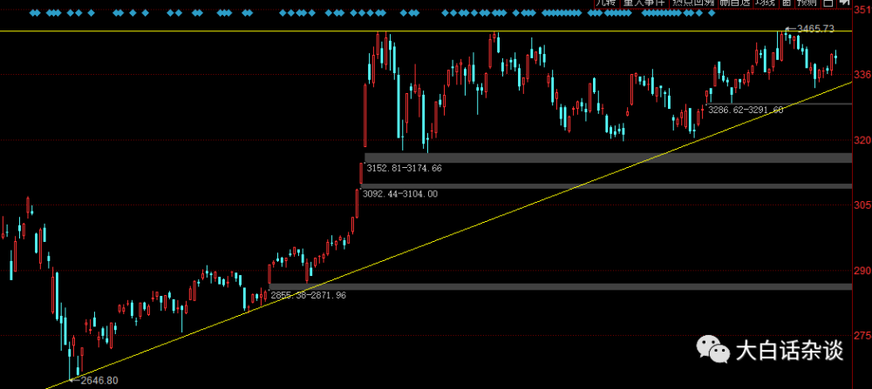This screenshot has width=872, height=389.
Task: Open the 热点回溯 tab
Action: (693, 3)
